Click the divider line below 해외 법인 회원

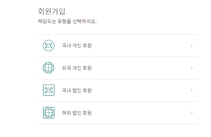118,124
